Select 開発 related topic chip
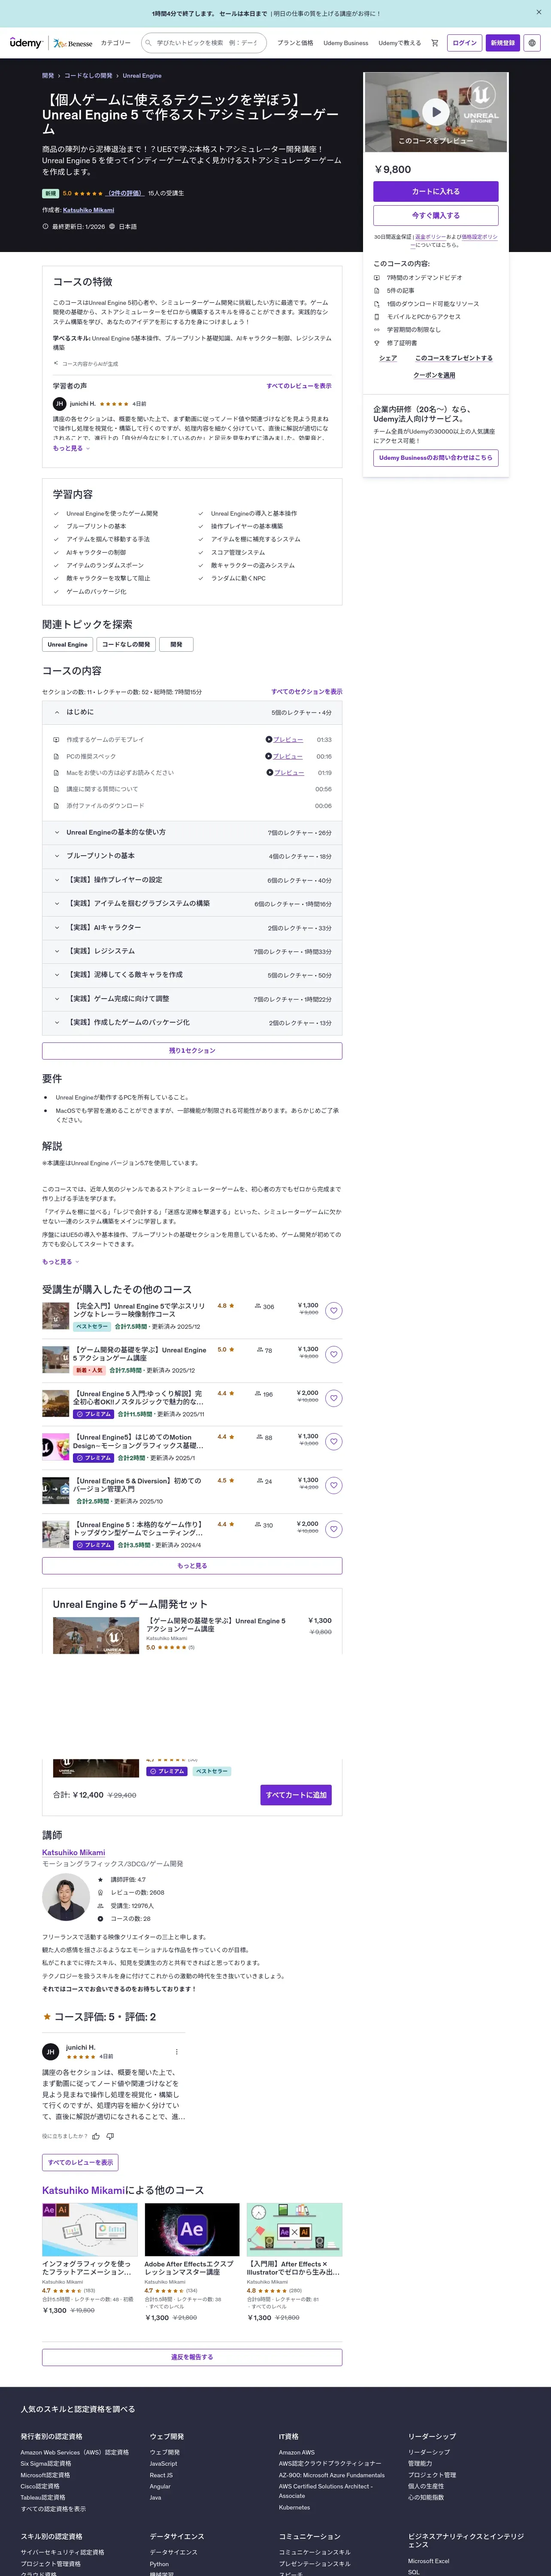This screenshot has height=2576, width=551. (176, 644)
